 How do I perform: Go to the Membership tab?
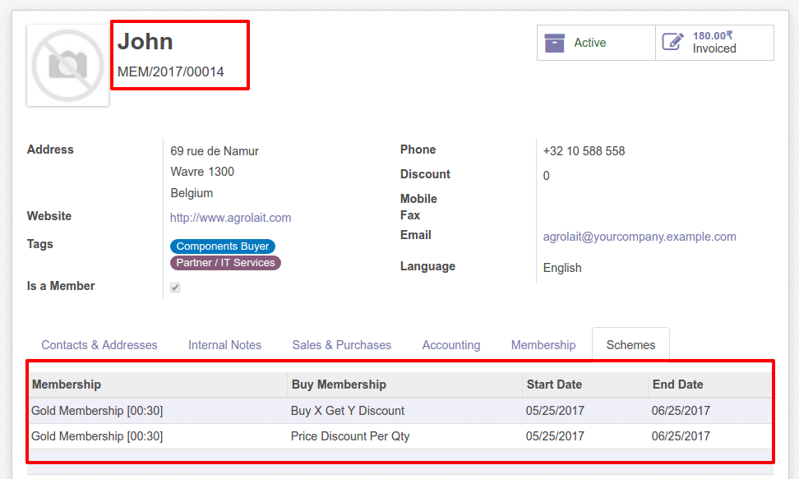click(x=543, y=345)
